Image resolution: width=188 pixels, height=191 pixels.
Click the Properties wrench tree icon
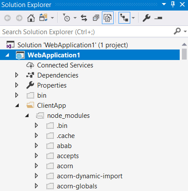(x=30, y=85)
